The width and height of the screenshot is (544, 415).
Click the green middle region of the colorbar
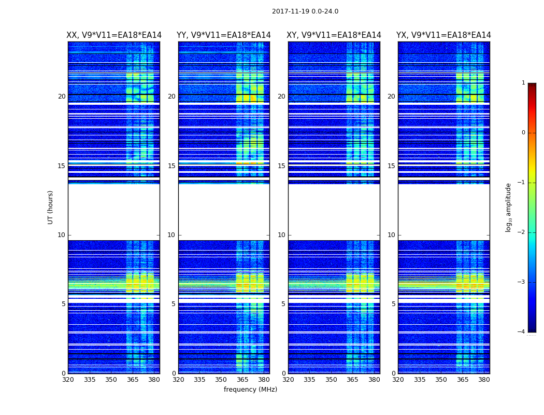point(532,208)
